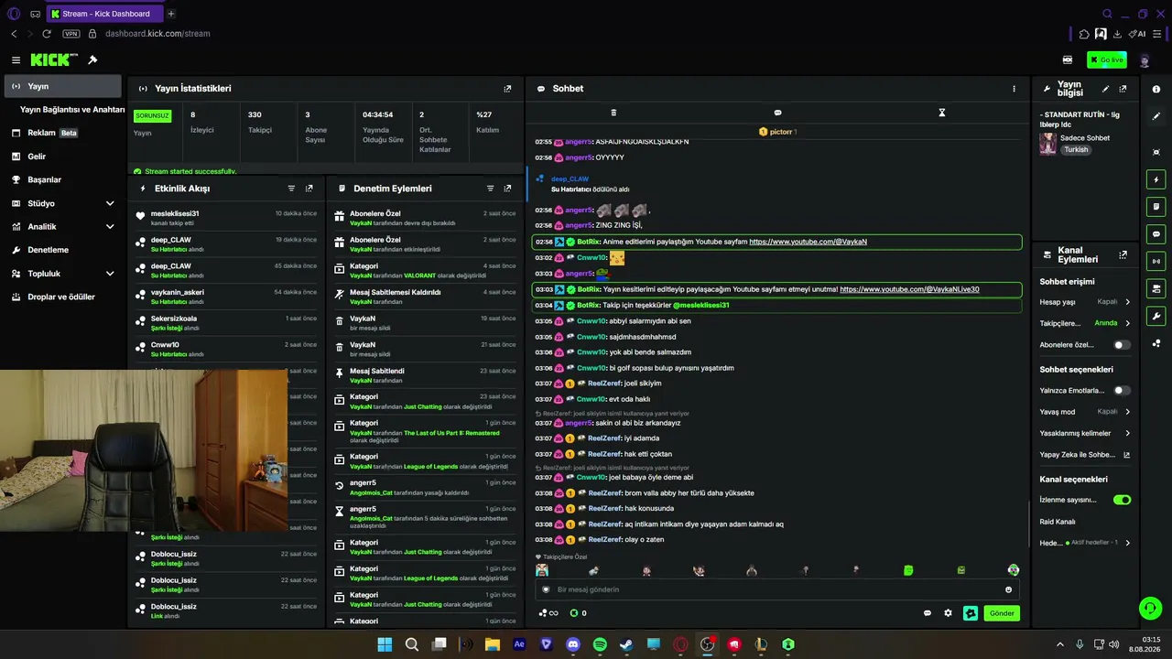Screen dimensions: 1172x659
Task: Click the speech bubble icon in chat toolbar
Action: click(777, 113)
